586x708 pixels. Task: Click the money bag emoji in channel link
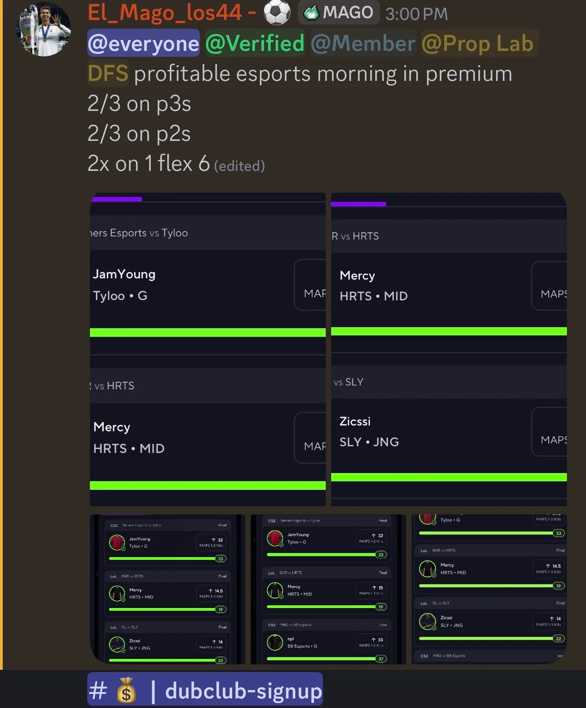click(126, 690)
